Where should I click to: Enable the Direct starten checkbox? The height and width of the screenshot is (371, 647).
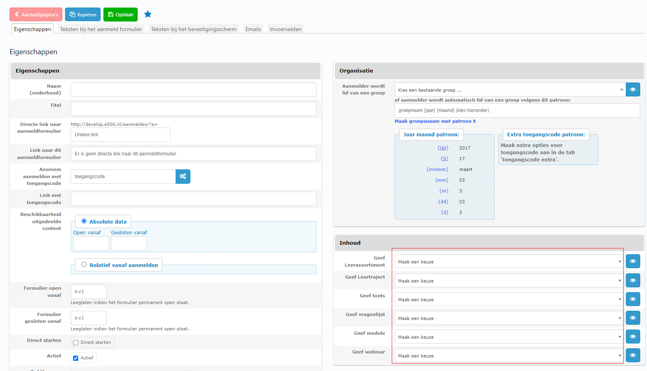pyautogui.click(x=76, y=343)
